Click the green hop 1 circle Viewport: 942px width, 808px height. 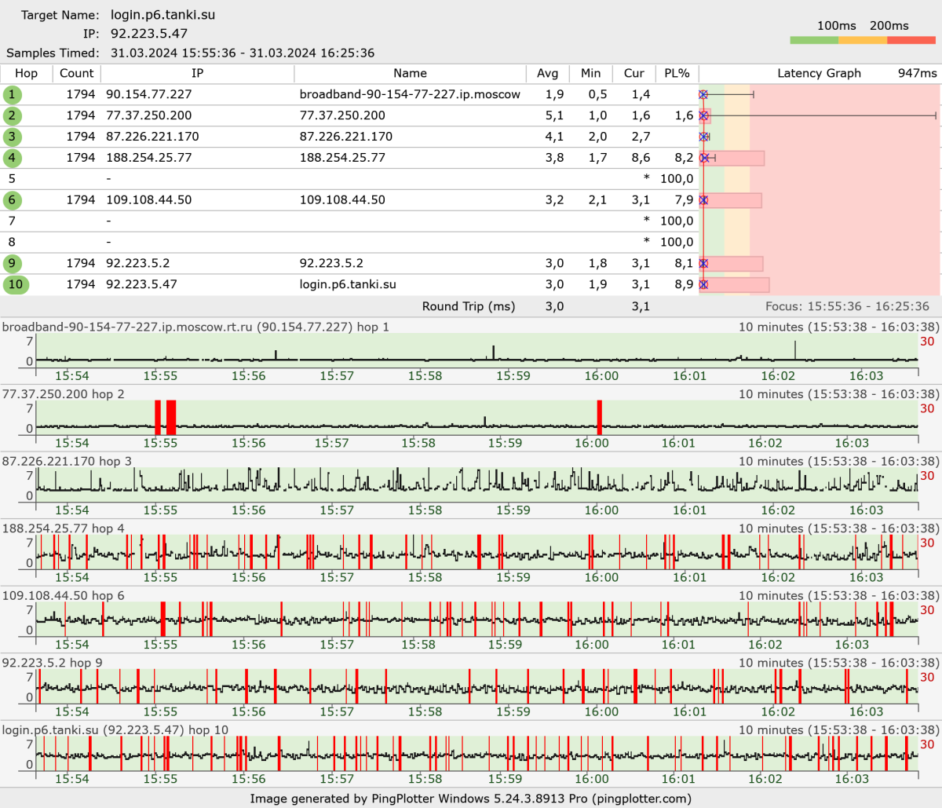pyautogui.click(x=12, y=94)
